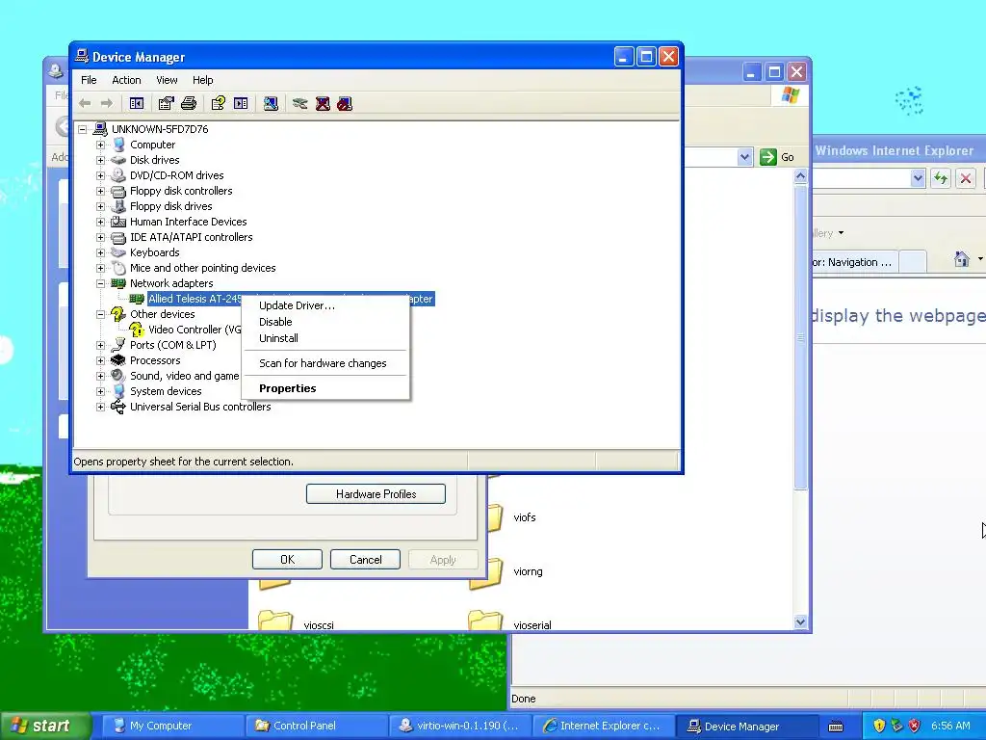Click the scrollbar down arrow in folder window

click(x=800, y=621)
